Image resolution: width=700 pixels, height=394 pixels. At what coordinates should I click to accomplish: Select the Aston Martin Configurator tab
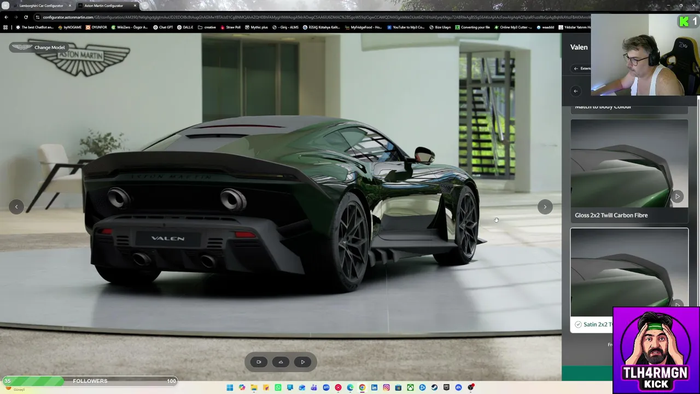click(x=107, y=5)
